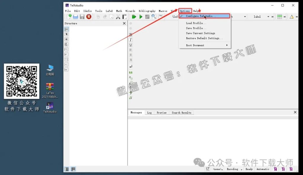This screenshot has width=303, height=175.
Task: Toggle the side panel visibility button
Action: tap(67, 169)
